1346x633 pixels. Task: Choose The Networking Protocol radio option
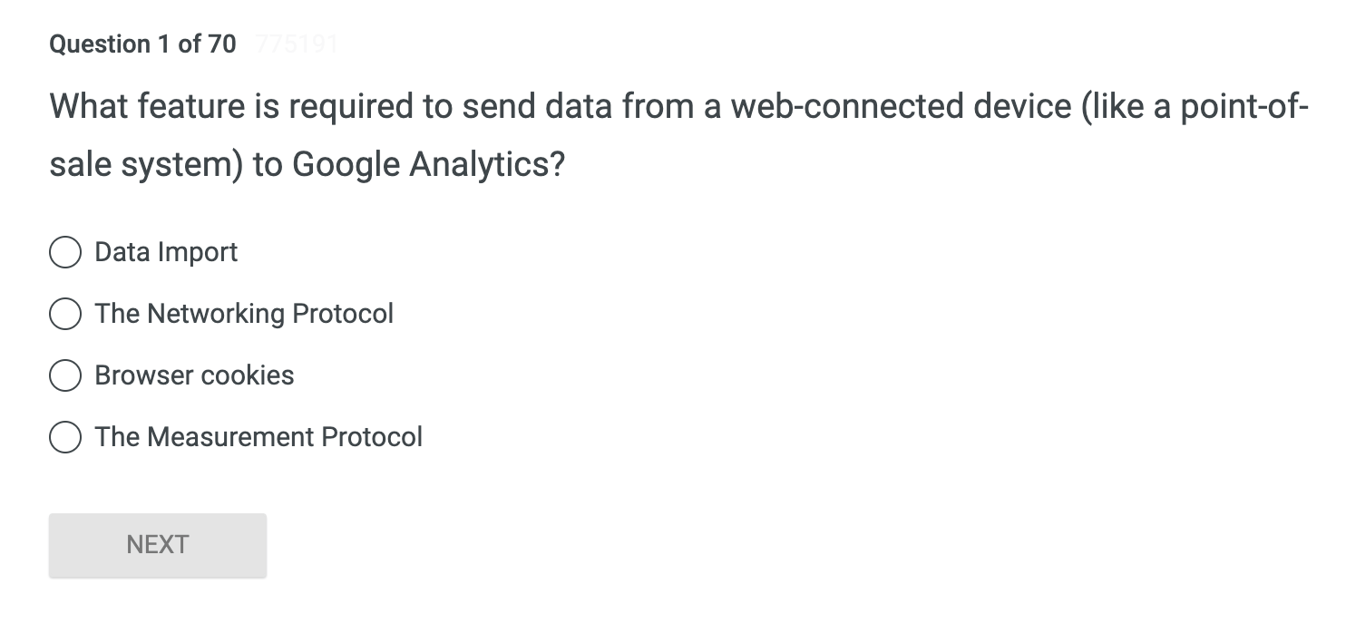pyautogui.click(x=65, y=314)
